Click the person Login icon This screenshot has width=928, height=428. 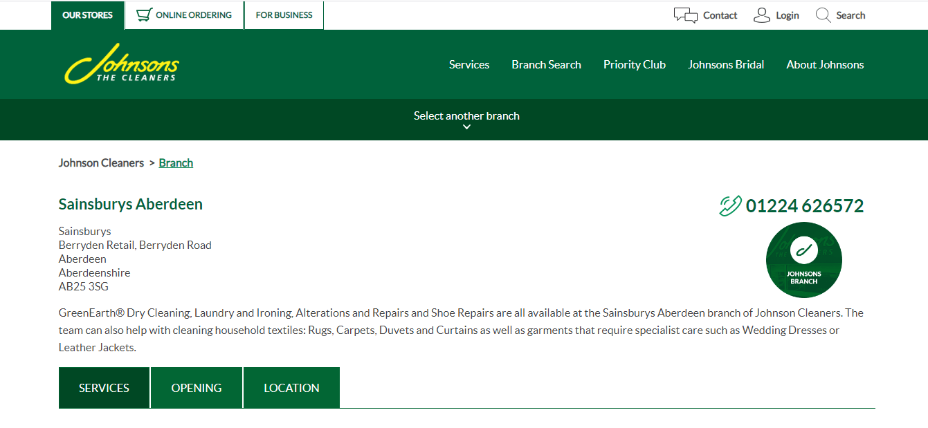coord(761,15)
